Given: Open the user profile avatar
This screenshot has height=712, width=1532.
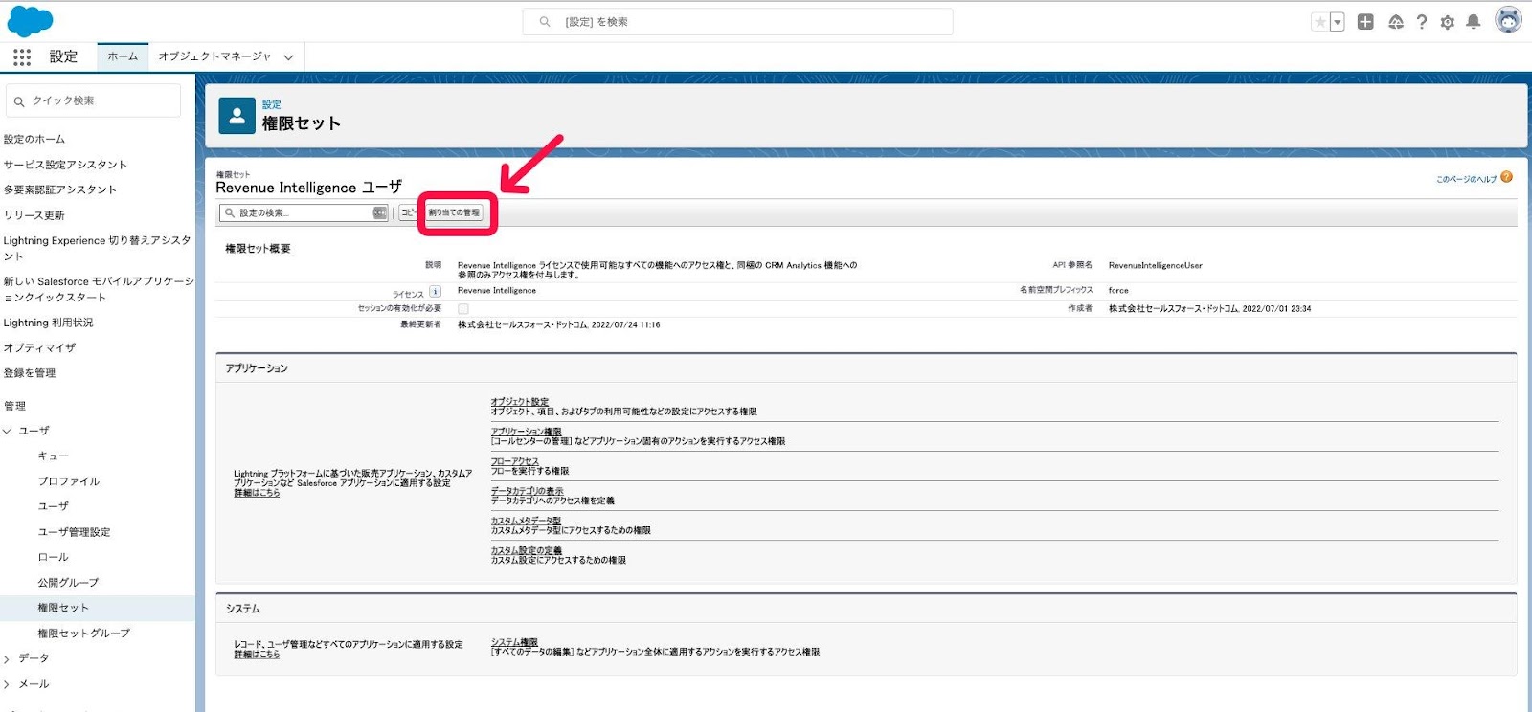Looking at the screenshot, I should pyautogui.click(x=1508, y=20).
